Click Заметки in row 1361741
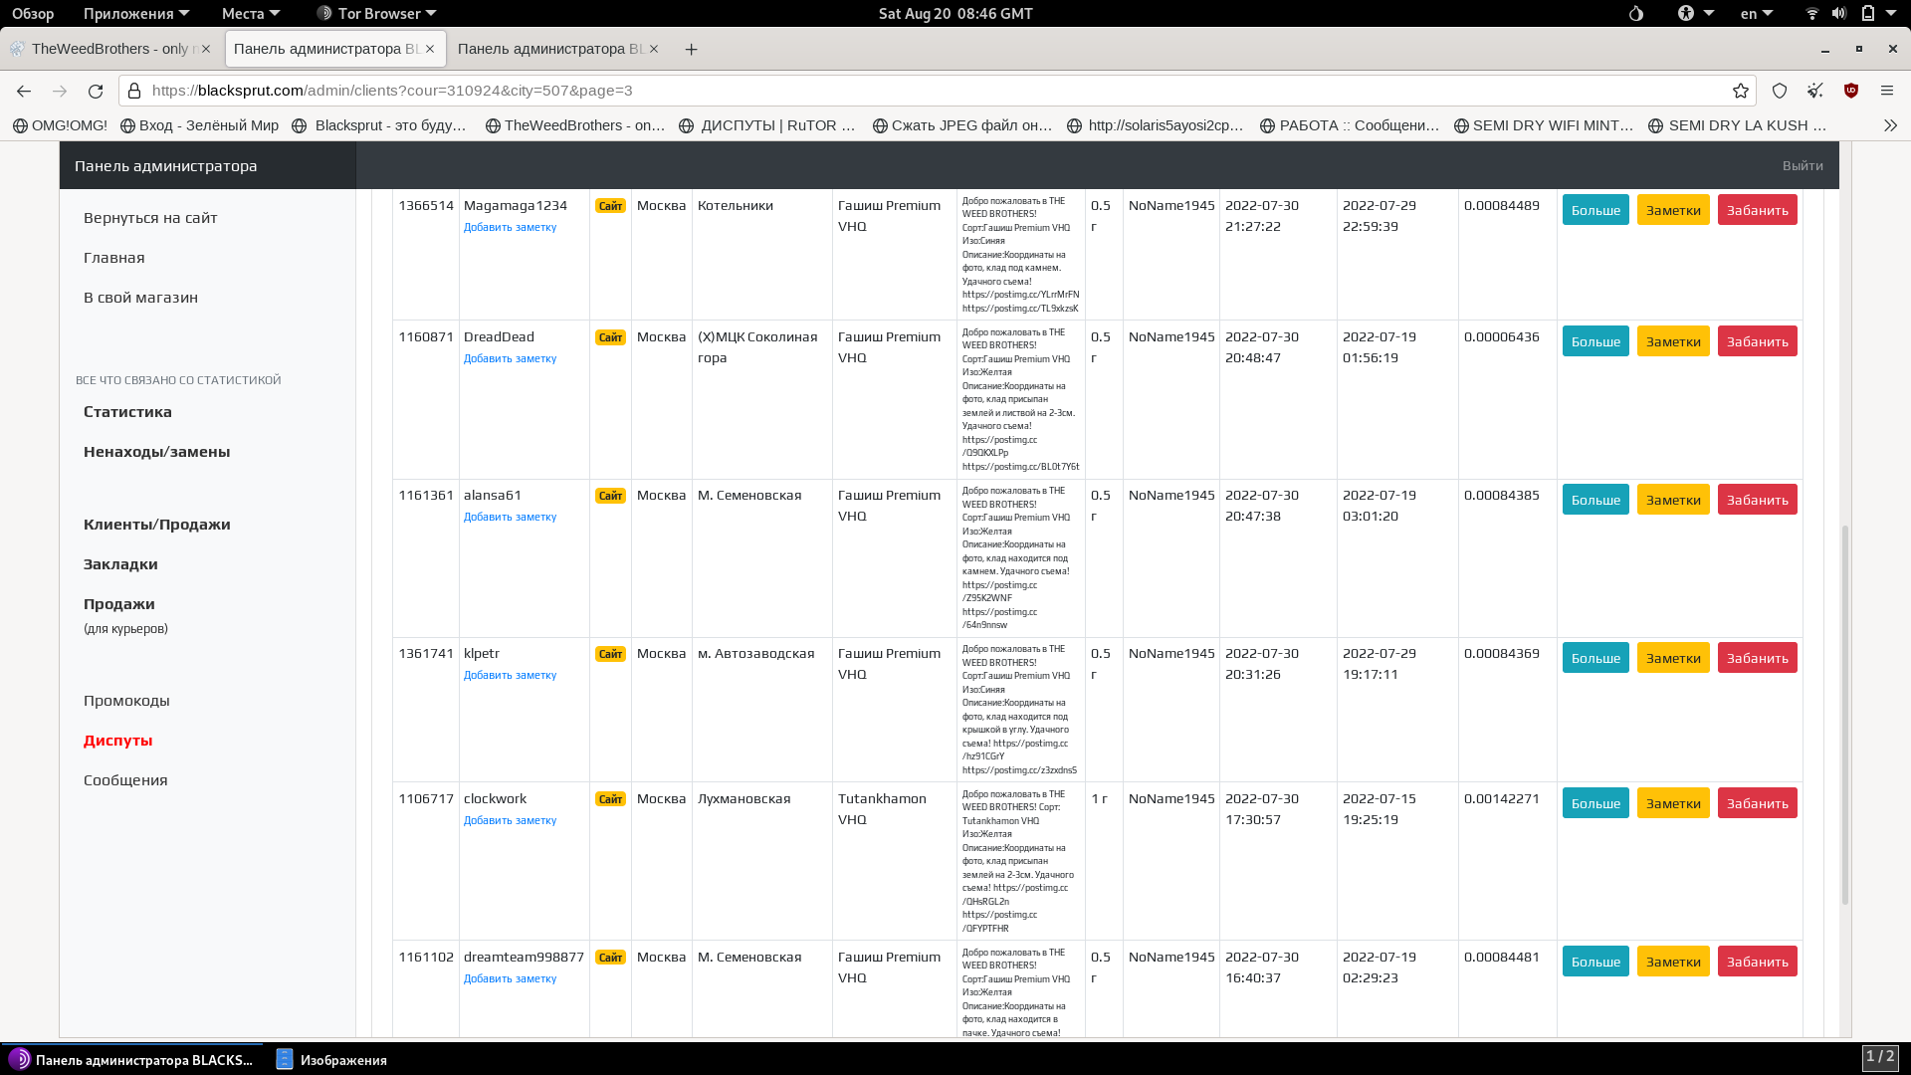This screenshot has height=1075, width=1911. pyautogui.click(x=1673, y=658)
